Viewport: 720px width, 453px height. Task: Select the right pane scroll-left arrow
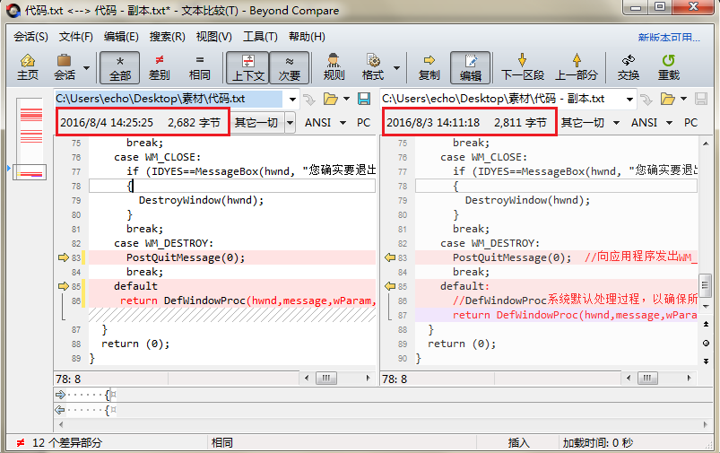(629, 379)
